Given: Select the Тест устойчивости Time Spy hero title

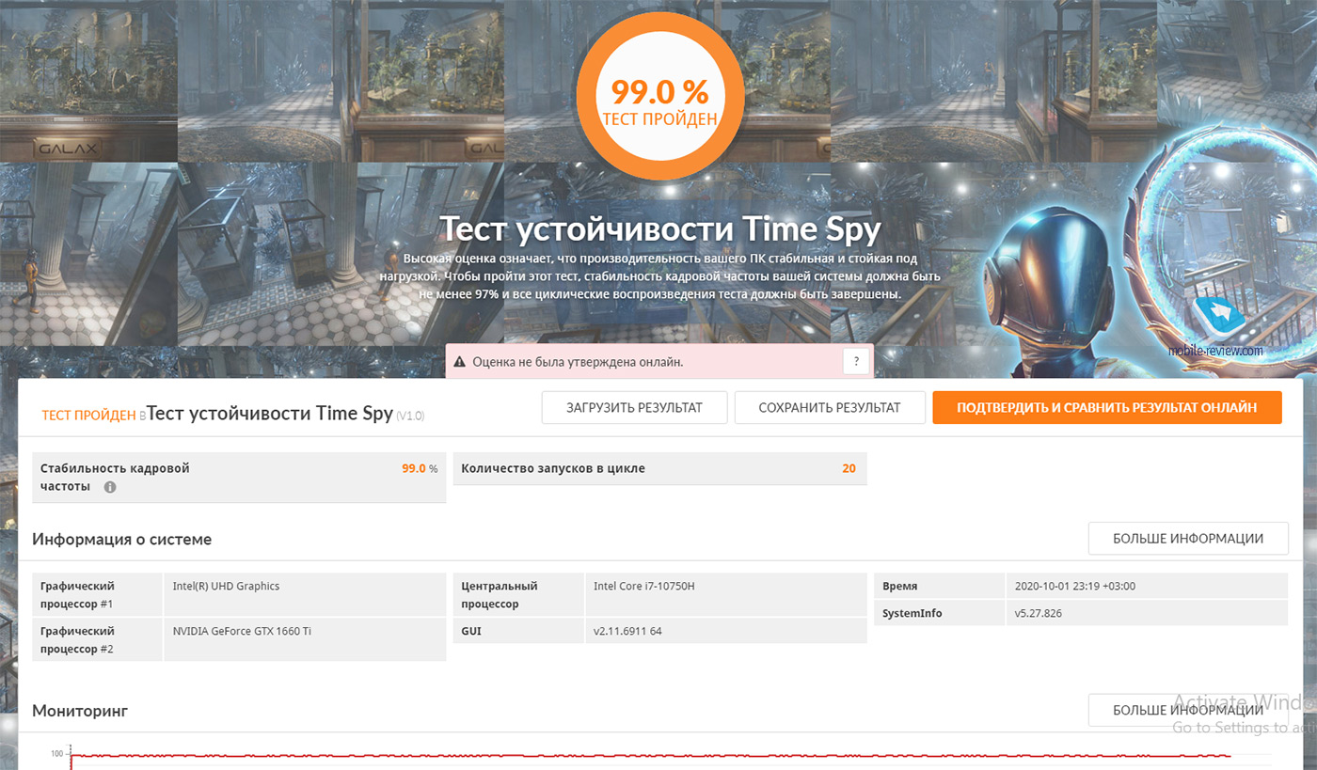Looking at the screenshot, I should (659, 228).
